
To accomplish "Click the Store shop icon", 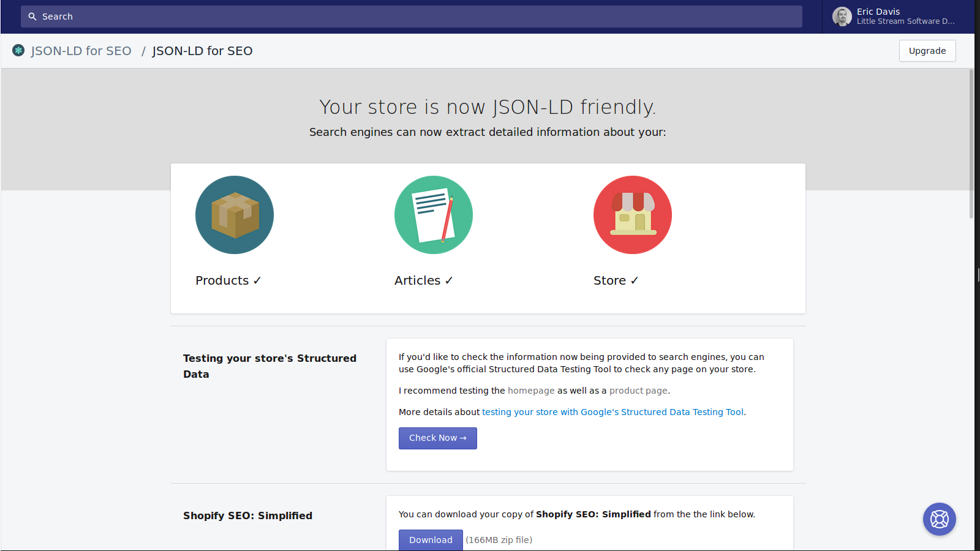I will click(x=633, y=215).
